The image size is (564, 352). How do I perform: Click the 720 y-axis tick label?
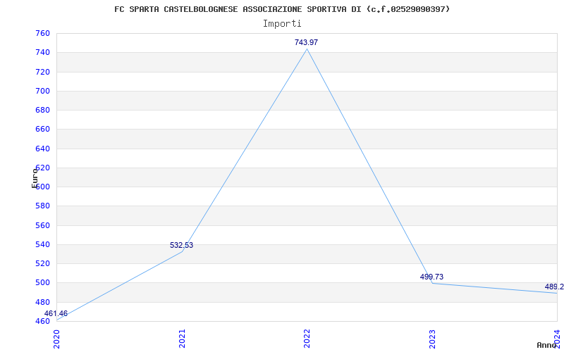43,72
